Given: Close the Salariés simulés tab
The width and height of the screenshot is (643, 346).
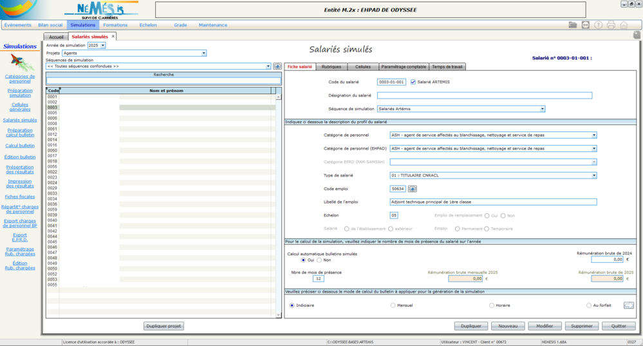Looking at the screenshot, I should [x=113, y=37].
